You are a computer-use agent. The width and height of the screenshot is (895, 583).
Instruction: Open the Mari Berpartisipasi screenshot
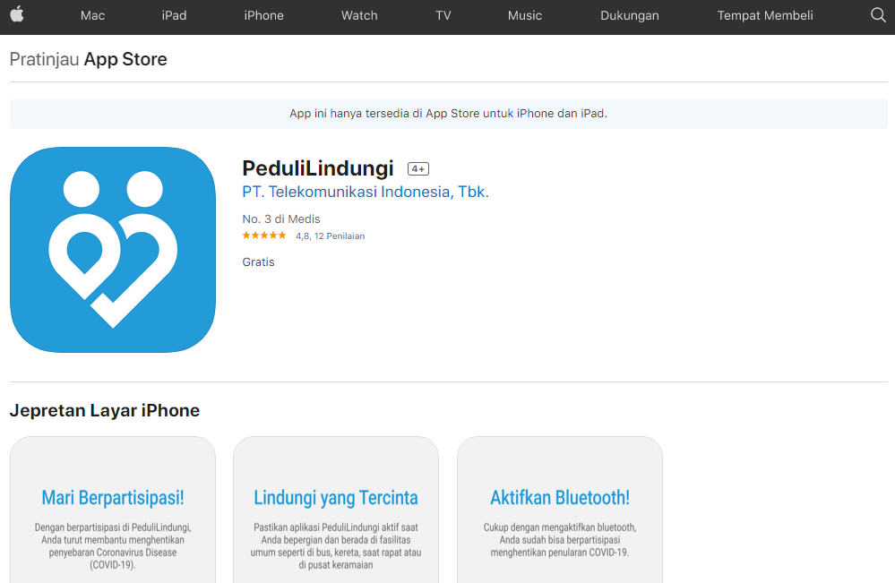[x=113, y=510]
